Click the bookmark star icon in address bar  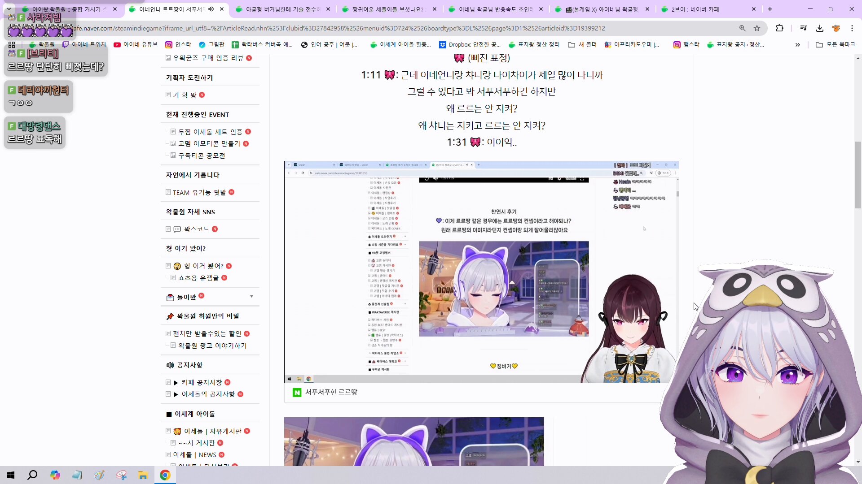tap(757, 28)
